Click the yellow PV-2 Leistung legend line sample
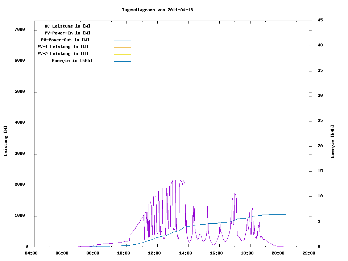This screenshot has height=261, width=348. 122,54
